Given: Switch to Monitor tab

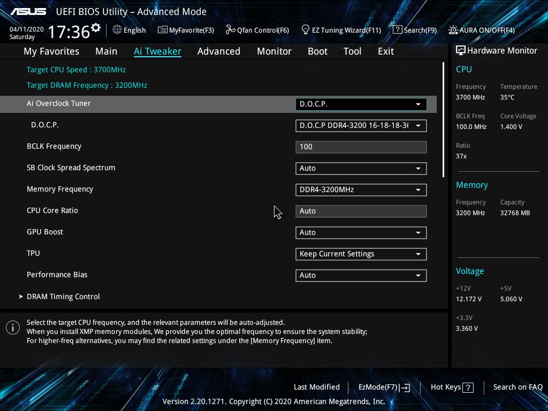Looking at the screenshot, I should [274, 51].
